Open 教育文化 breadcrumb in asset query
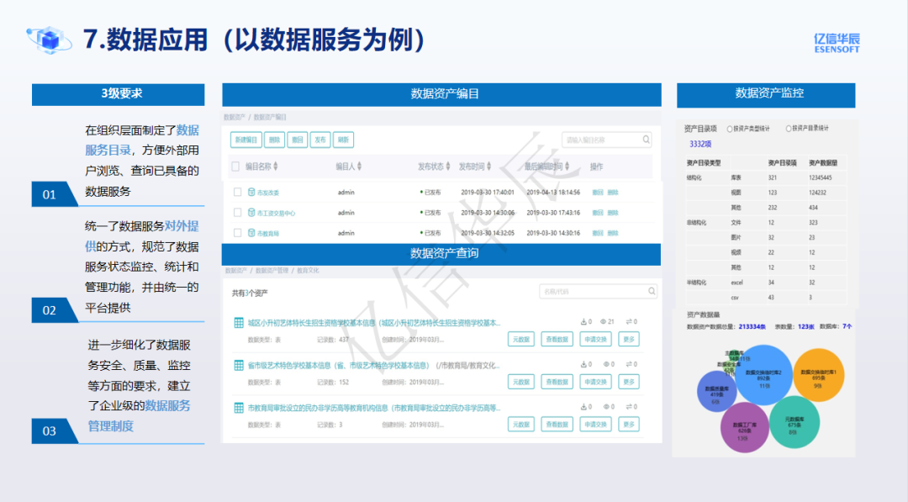This screenshot has height=502, width=908. pos(308,271)
